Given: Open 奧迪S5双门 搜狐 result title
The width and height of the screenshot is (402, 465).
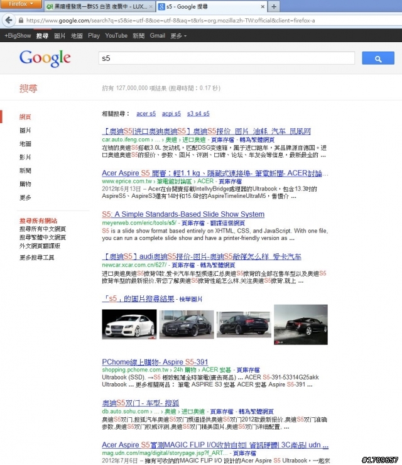Looking at the screenshot, I should tap(141, 403).
